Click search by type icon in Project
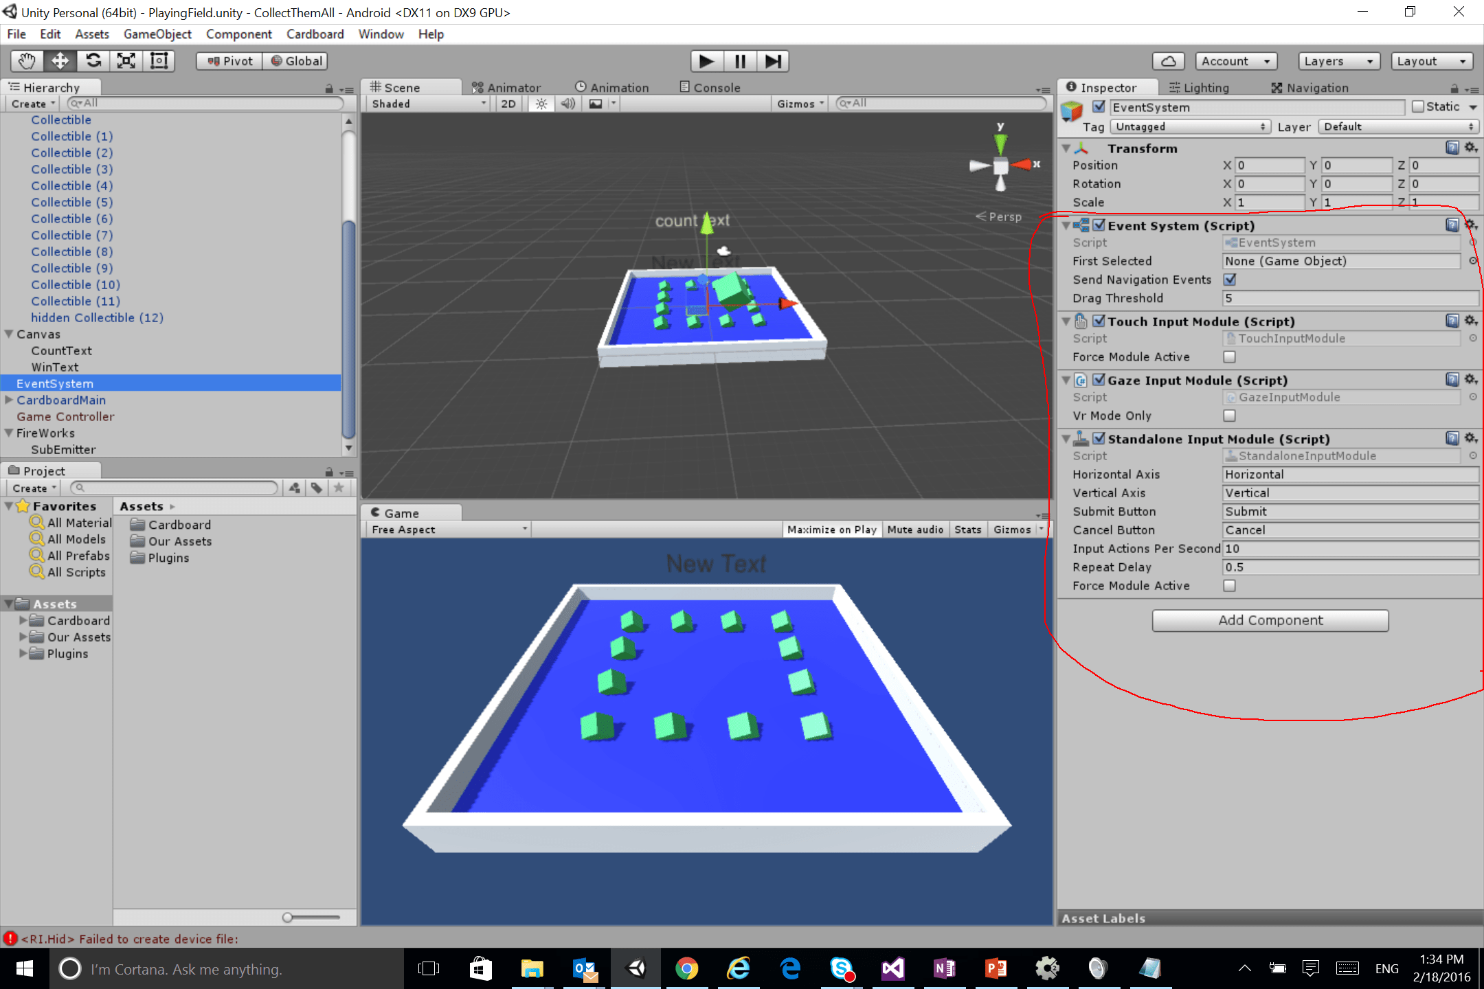This screenshot has width=1484, height=989. pos(295,488)
